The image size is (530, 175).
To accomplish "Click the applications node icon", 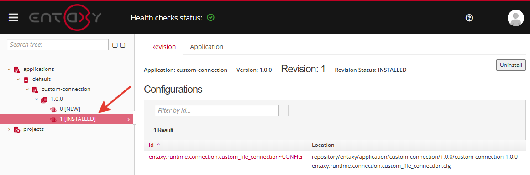I will pyautogui.click(x=17, y=70).
